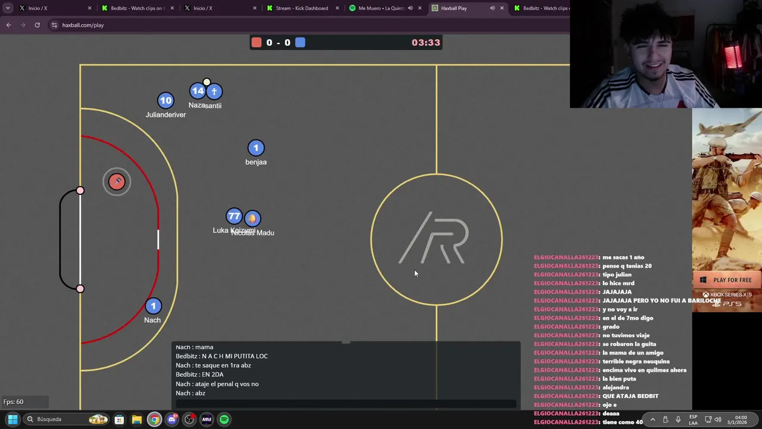Open the ESP LAA language selector
The image size is (762, 429).
tap(693, 419)
